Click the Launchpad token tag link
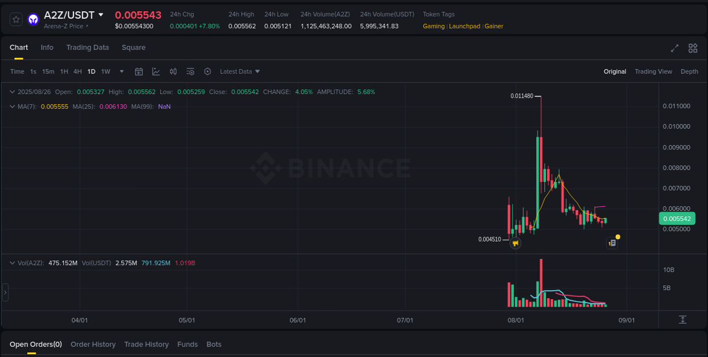This screenshot has width=708, height=357. (464, 26)
